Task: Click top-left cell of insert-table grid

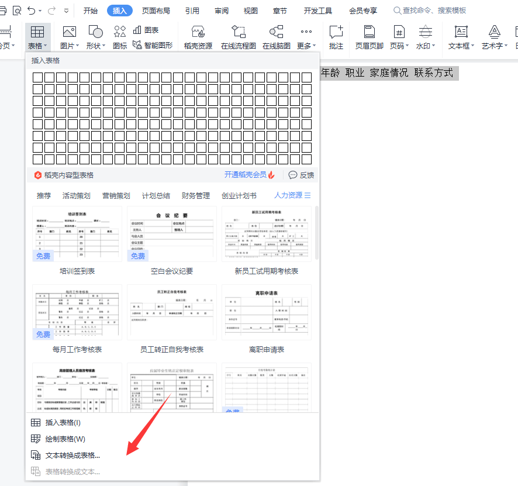Action: (x=37, y=77)
